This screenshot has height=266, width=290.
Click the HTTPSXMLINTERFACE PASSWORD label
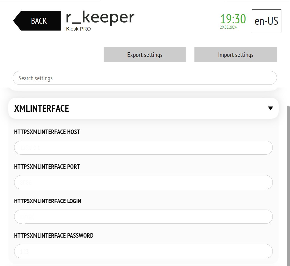(54, 235)
